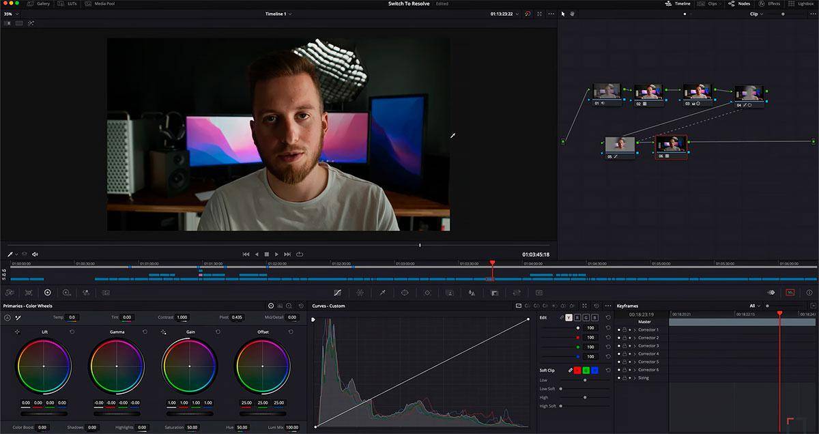Viewport: 819px width, 434px height.
Task: Open the Keyframes All dropdown
Action: tap(754, 306)
